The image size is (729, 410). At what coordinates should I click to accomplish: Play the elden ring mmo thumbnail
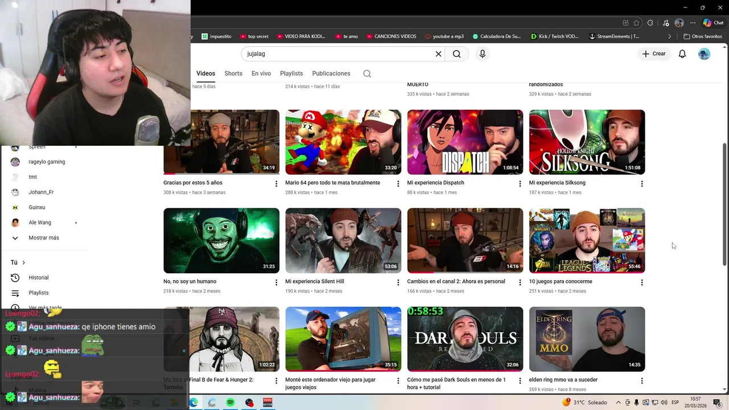pyautogui.click(x=587, y=339)
